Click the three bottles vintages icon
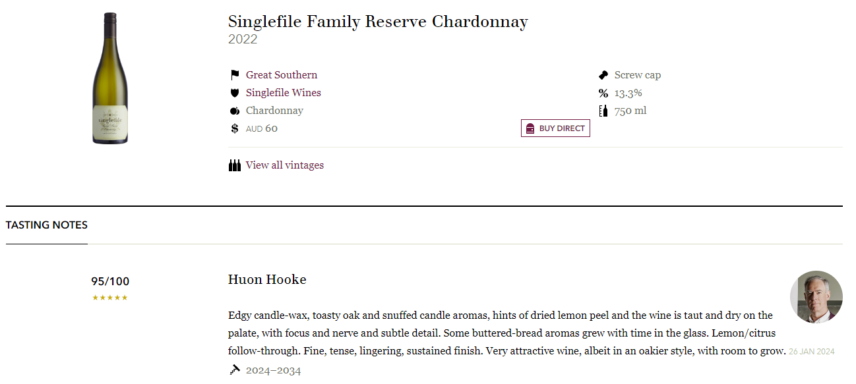Image resolution: width=856 pixels, height=384 pixels. point(235,165)
